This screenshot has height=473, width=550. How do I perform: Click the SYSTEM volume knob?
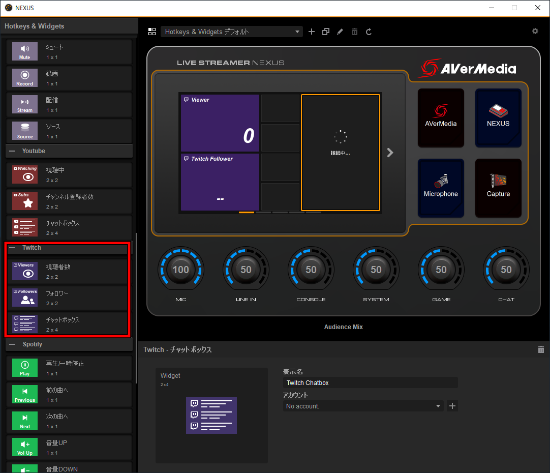click(x=376, y=270)
